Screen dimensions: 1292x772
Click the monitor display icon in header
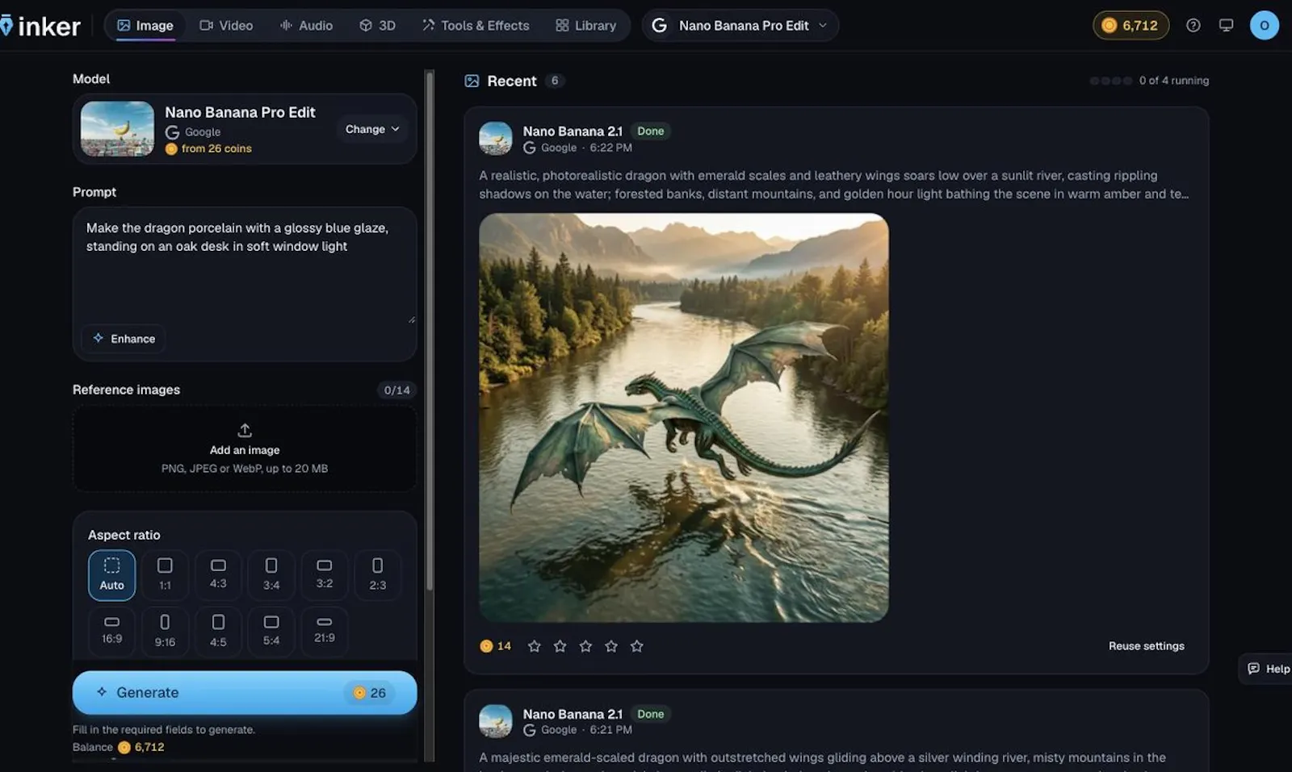1226,25
